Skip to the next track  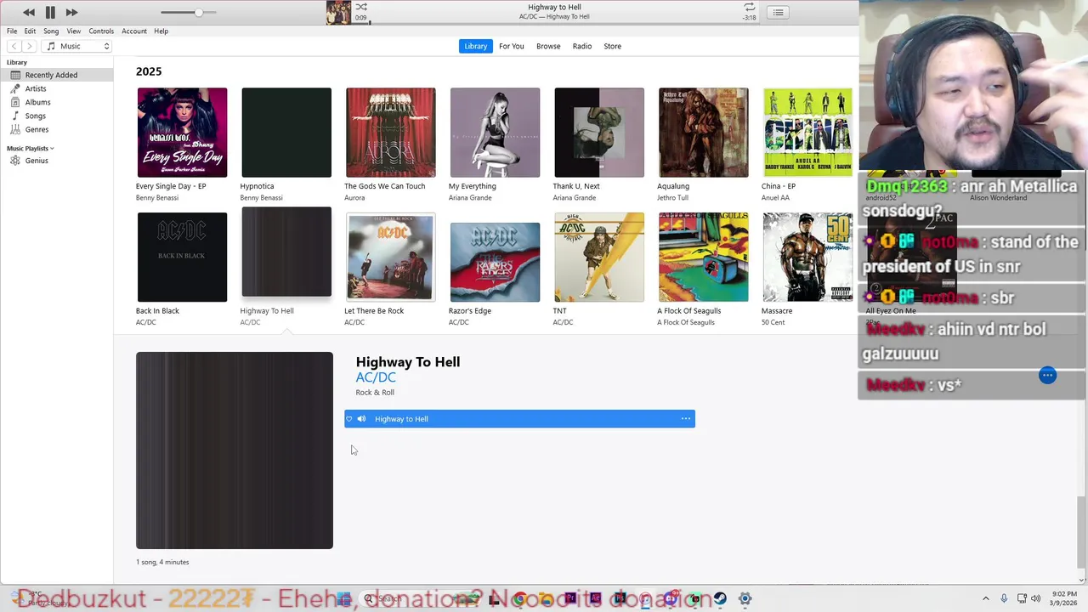71,12
